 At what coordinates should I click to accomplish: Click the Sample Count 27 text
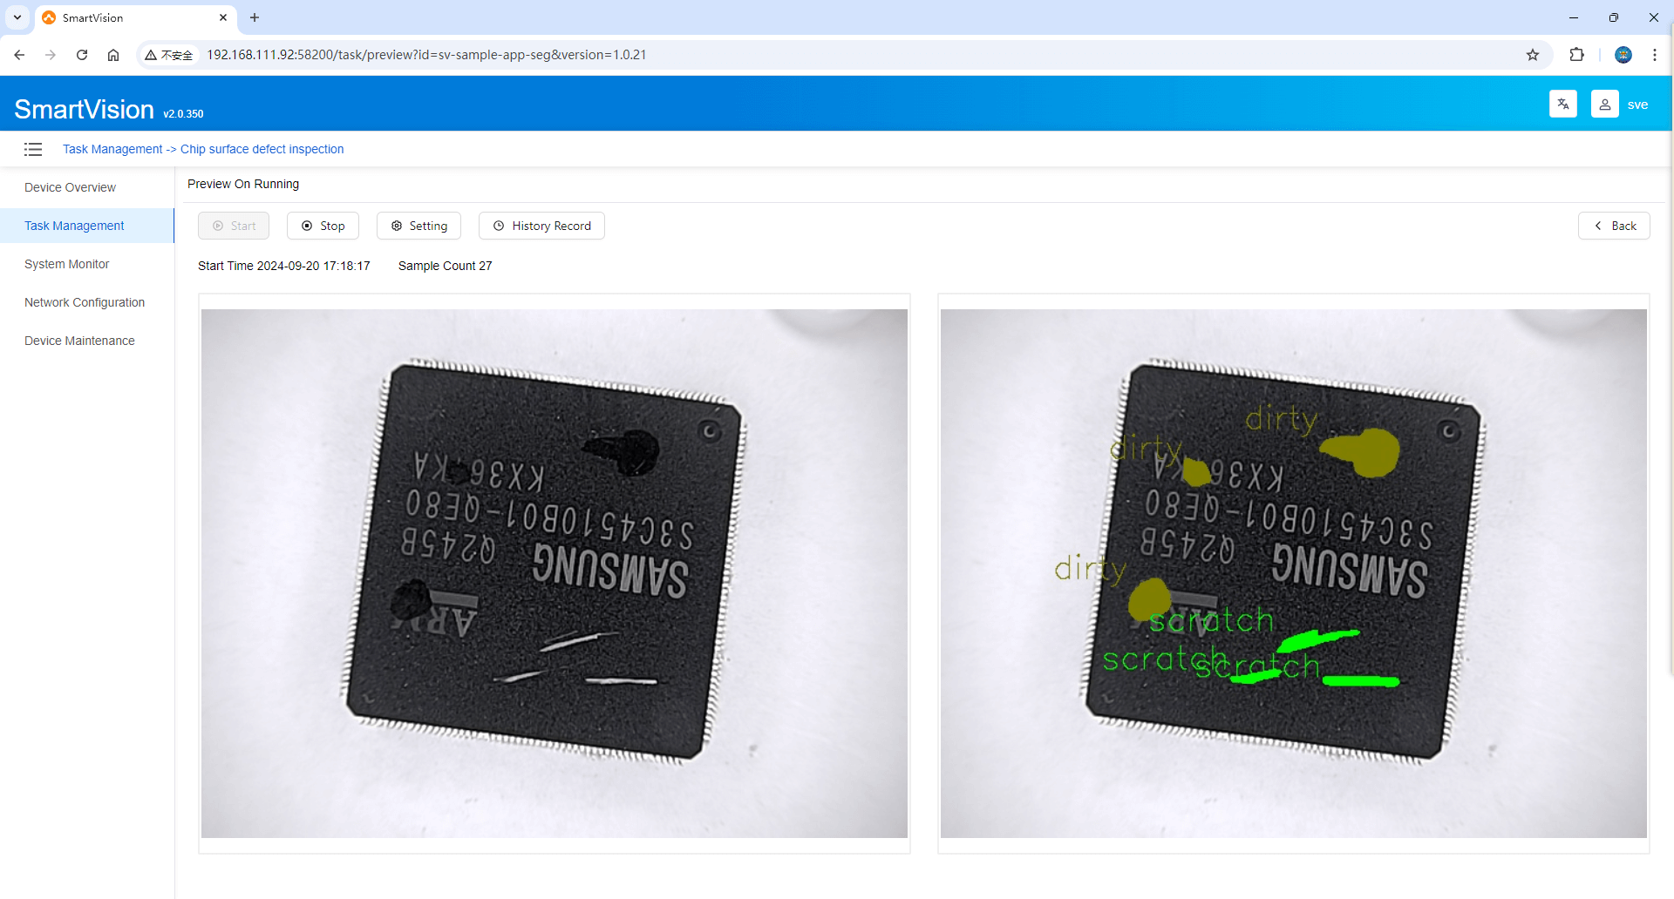(x=446, y=266)
